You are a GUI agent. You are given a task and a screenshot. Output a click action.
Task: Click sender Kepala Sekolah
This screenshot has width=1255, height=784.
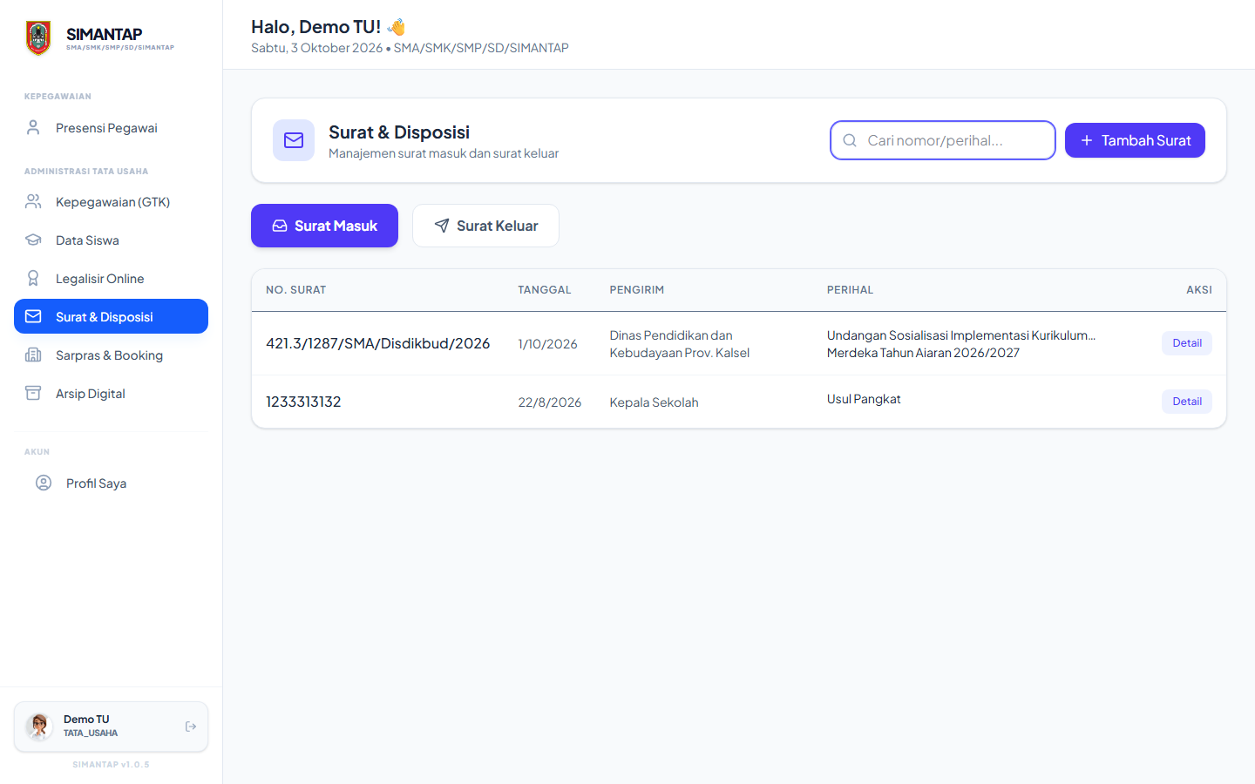coord(655,402)
